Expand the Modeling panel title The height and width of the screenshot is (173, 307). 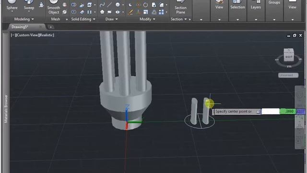[x=24, y=19]
